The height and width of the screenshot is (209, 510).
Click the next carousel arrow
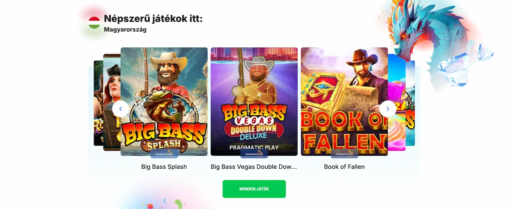pyautogui.click(x=388, y=109)
